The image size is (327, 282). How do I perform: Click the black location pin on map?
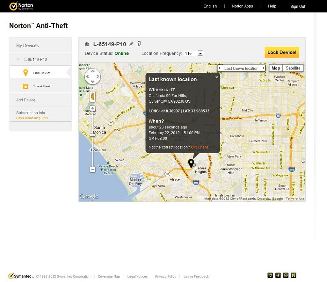tap(191, 163)
